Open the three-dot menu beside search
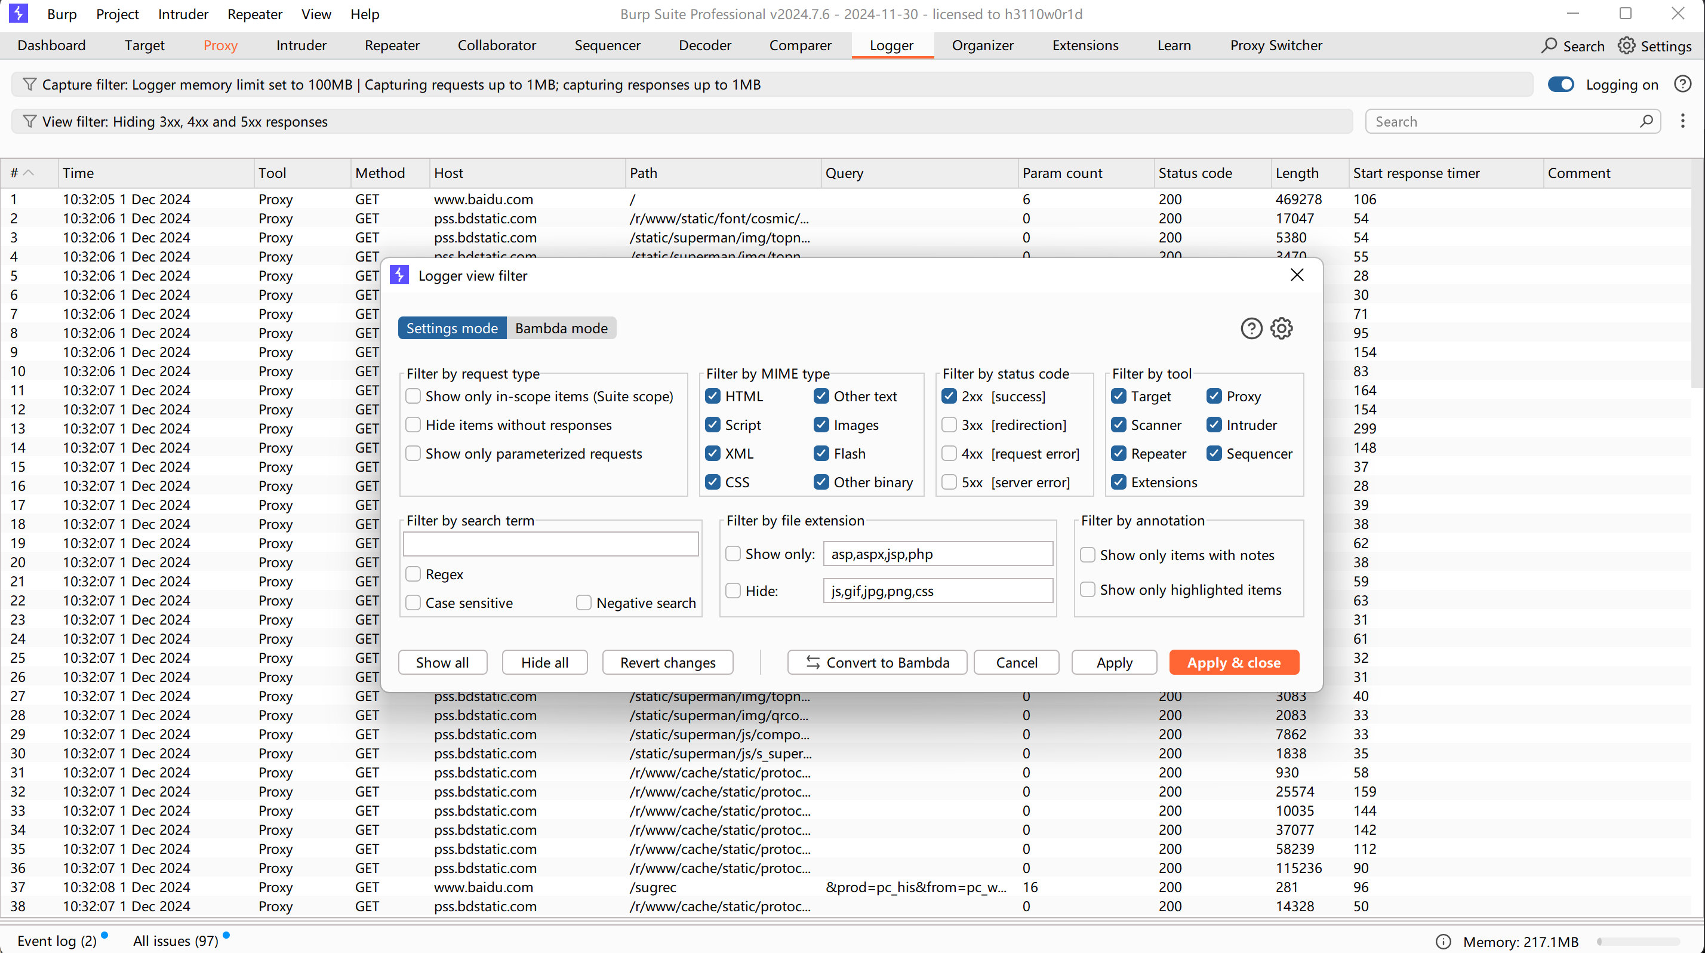Screen dimensions: 1705x953 pyautogui.click(x=1682, y=121)
